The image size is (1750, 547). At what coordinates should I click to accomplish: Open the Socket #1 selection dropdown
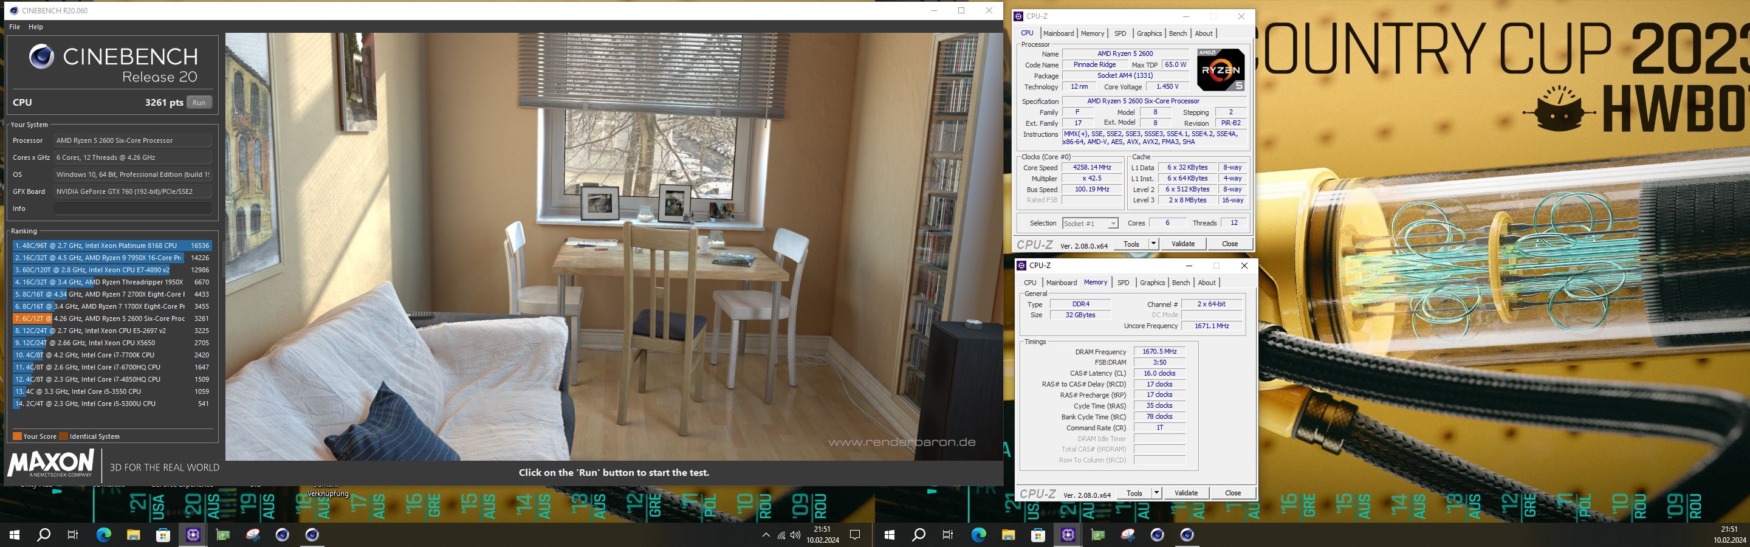pyautogui.click(x=1090, y=224)
